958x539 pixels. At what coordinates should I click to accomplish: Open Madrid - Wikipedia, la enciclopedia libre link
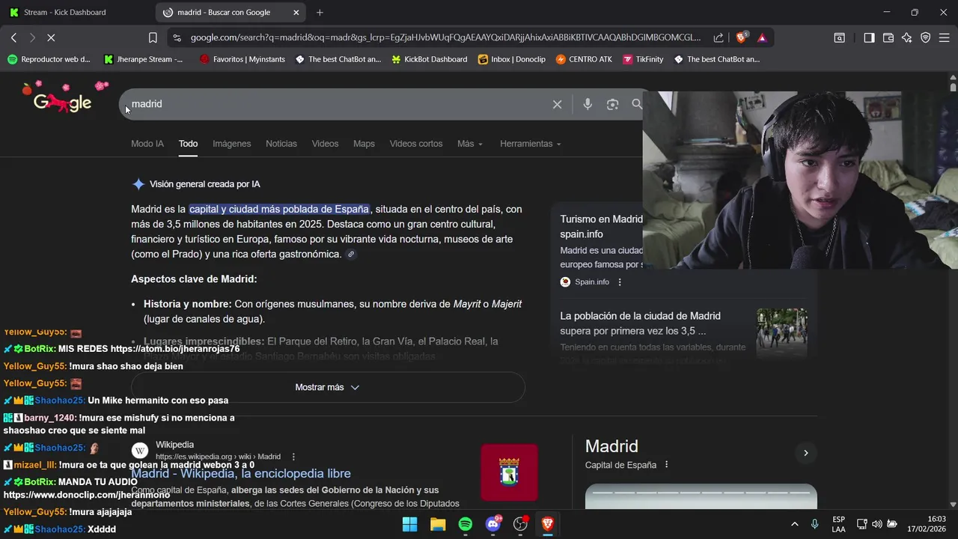pyautogui.click(x=241, y=473)
